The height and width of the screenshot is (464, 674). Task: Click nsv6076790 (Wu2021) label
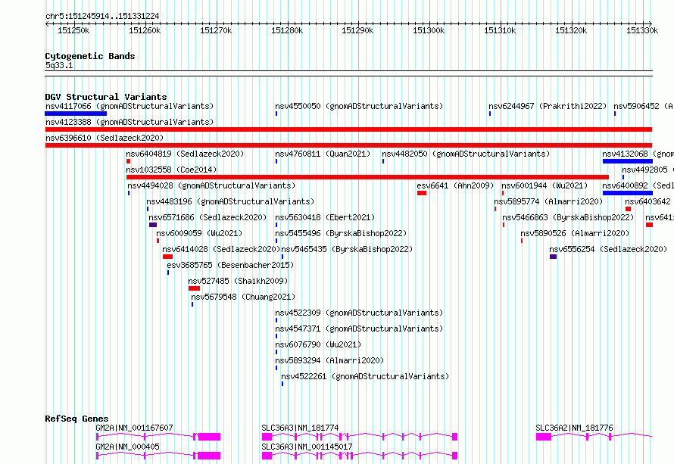[318, 344]
